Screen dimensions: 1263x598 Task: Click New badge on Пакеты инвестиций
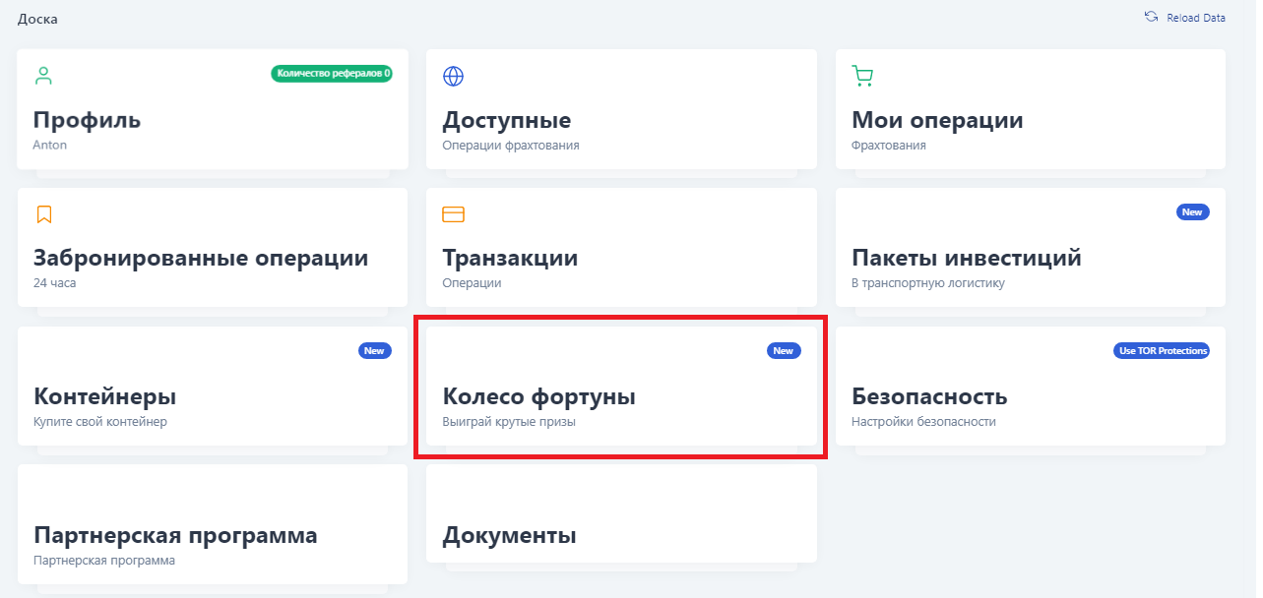[1192, 211]
